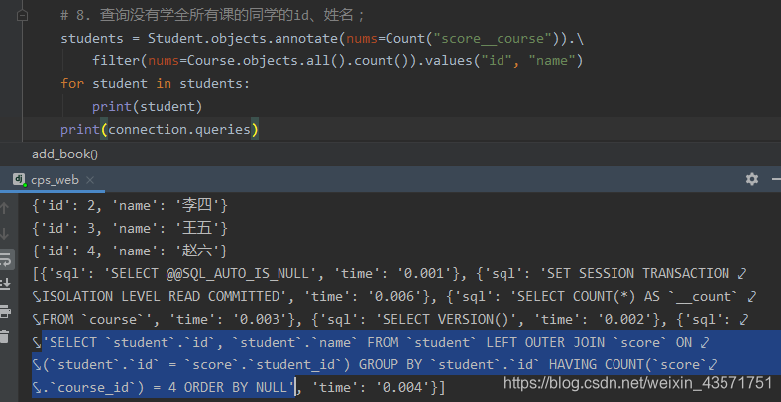The width and height of the screenshot is (781, 402).
Task: Select the cps_web run tab
Action: [x=53, y=180]
